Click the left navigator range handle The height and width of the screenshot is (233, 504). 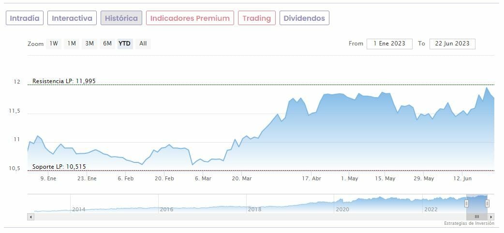tap(467, 204)
